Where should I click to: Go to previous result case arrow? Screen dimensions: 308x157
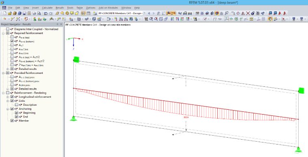(x=149, y=13)
